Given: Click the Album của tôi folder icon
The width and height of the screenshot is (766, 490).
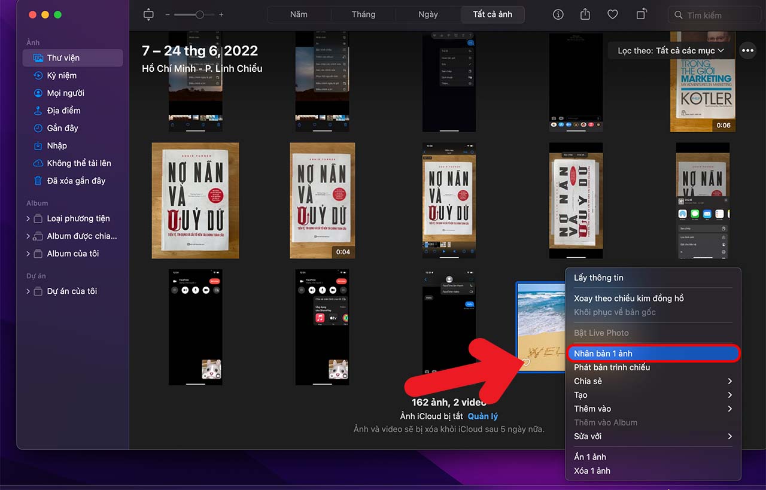Looking at the screenshot, I should 38,254.
